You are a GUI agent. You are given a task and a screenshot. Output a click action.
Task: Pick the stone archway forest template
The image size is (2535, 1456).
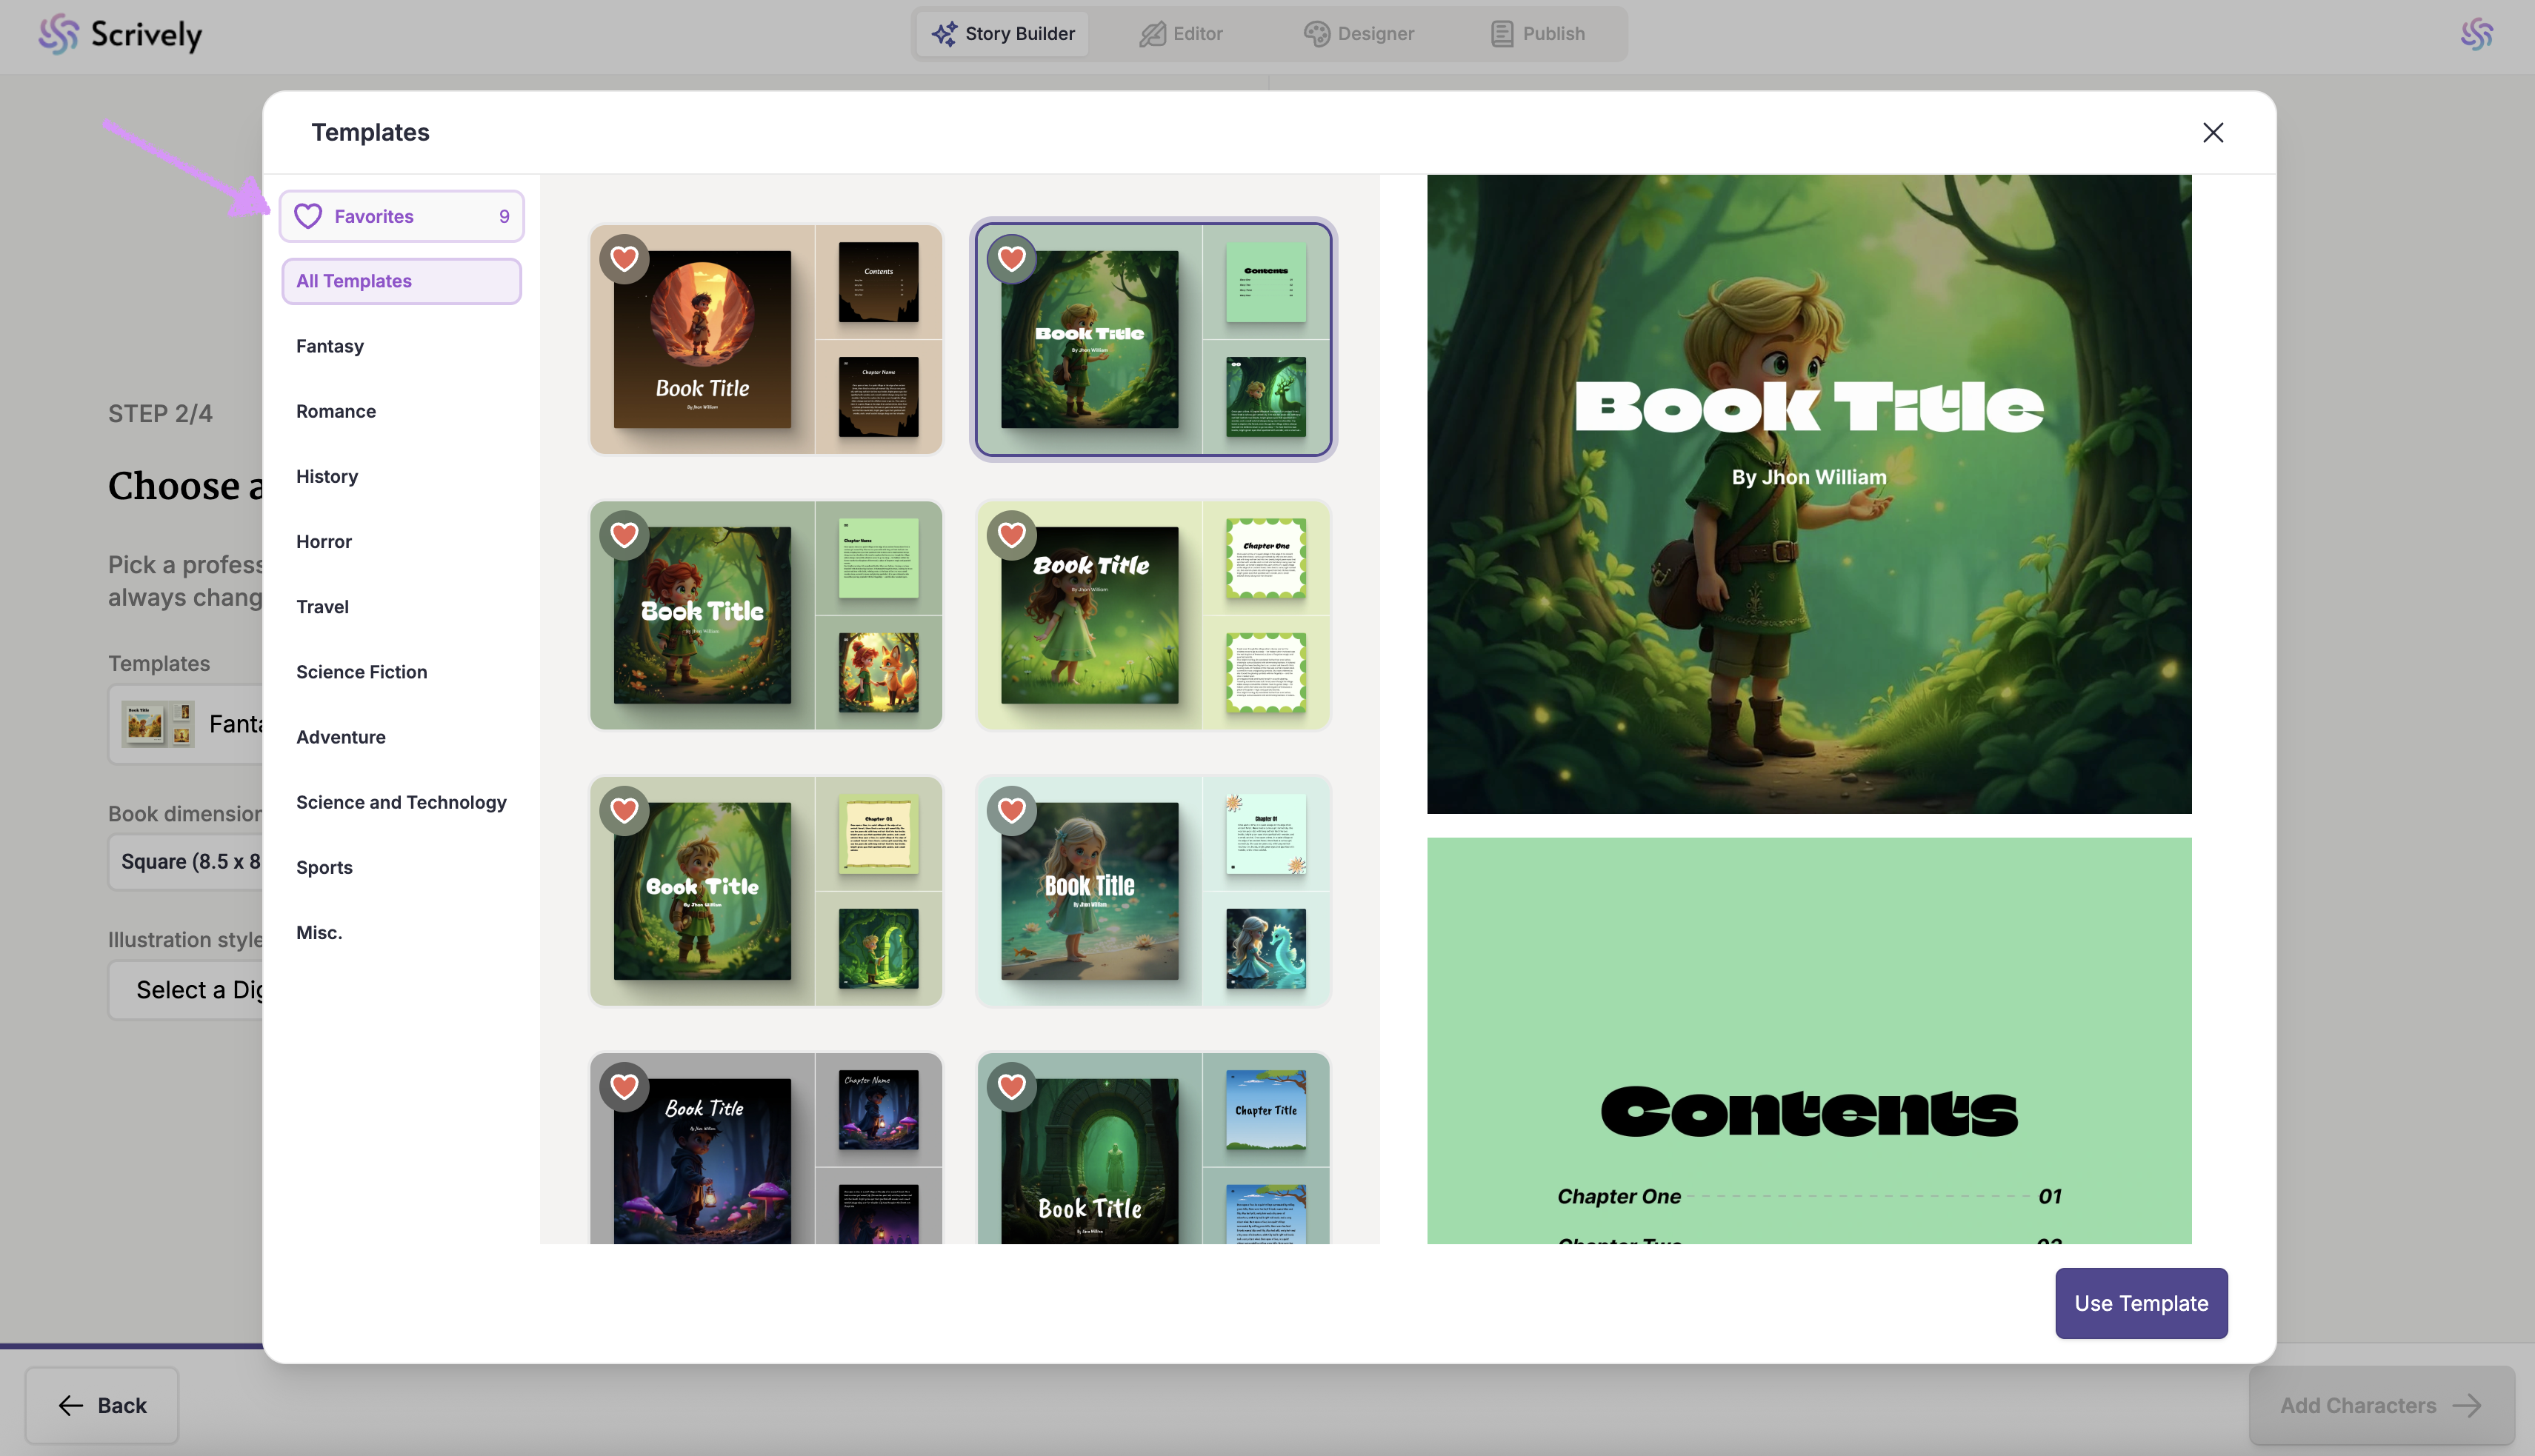coord(1152,1150)
